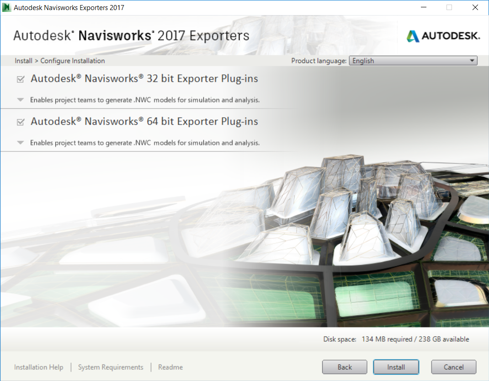Click the Disk space requirement text

pos(396,339)
